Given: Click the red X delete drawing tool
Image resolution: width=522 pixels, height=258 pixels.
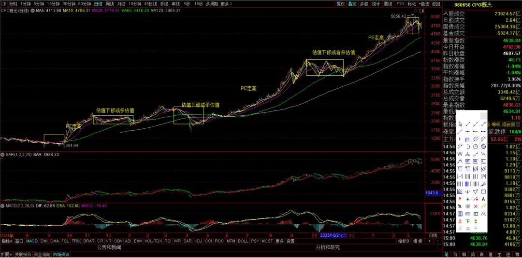Looking at the screenshot, I should pyautogui.click(x=476, y=206).
